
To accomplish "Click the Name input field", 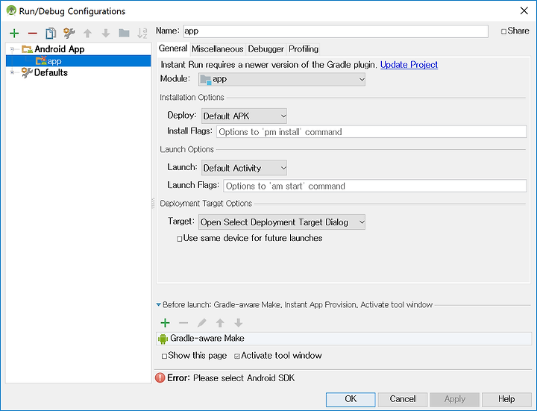I will [x=336, y=31].
